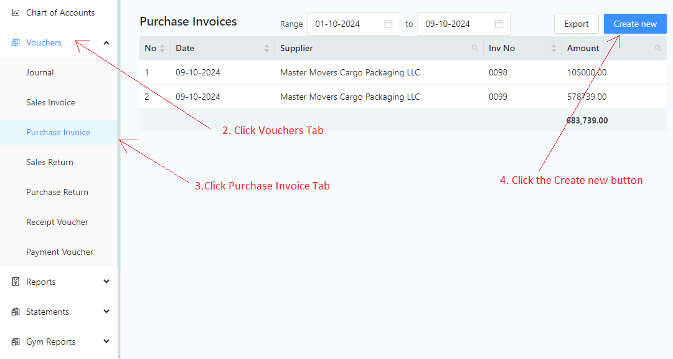Expand the Gym Reports menu chevron
Screen dimensions: 673x359
tap(106, 342)
